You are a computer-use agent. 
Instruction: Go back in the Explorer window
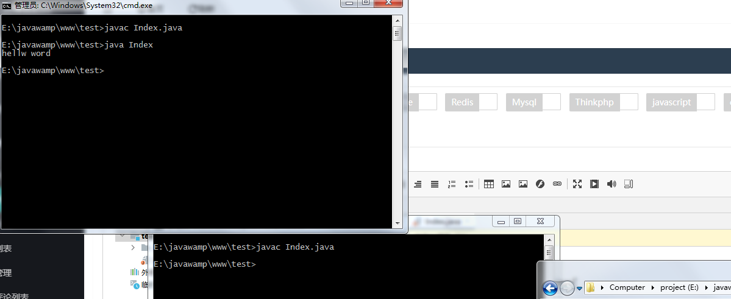(x=550, y=288)
